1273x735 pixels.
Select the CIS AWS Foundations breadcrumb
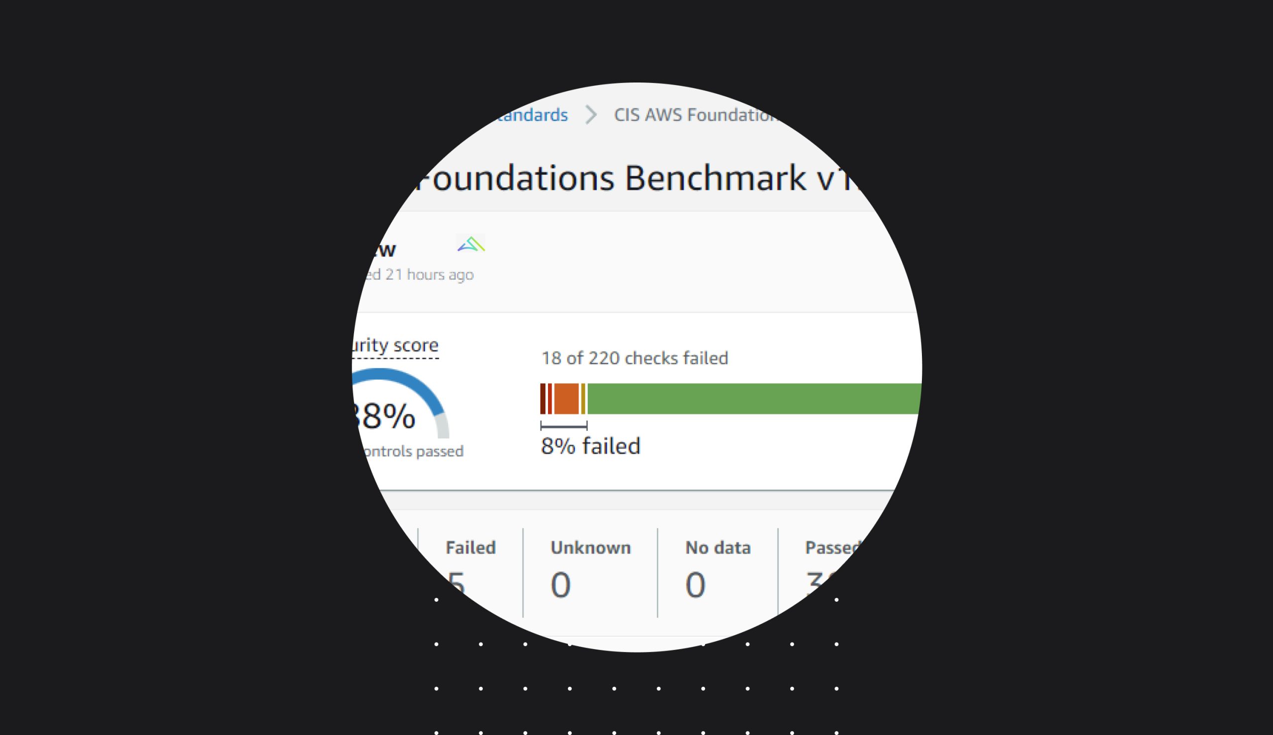click(697, 115)
